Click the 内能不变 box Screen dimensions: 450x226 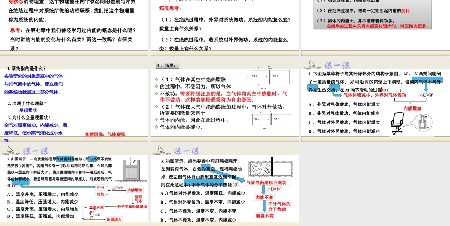click(x=264, y=197)
